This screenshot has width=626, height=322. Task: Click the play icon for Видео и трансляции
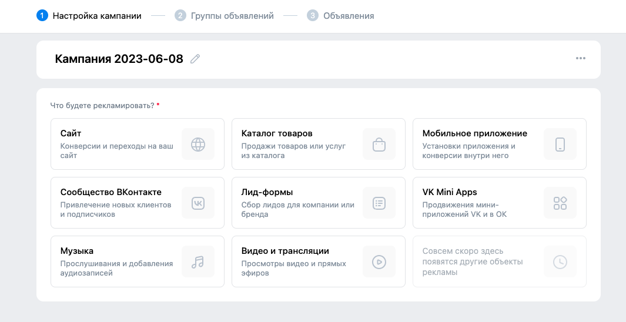(379, 261)
